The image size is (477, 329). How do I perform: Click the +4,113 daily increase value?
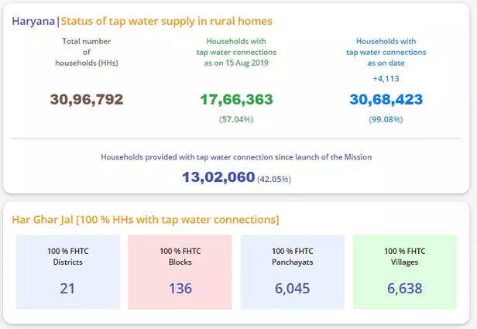(385, 78)
